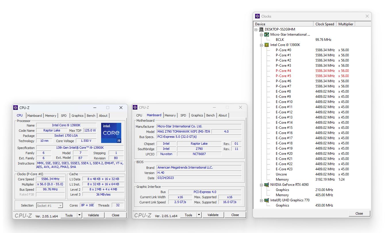Open the Tools dropdown arrow in CPU window
385x233 pixels.
(x=80, y=215)
